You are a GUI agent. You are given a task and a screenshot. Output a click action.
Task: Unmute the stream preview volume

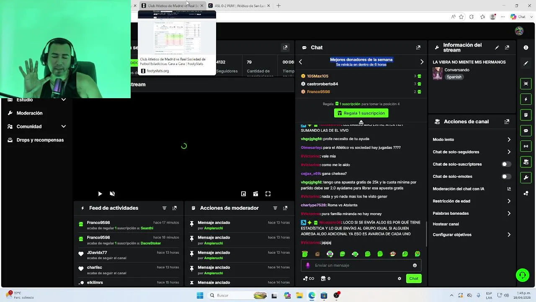(112, 194)
